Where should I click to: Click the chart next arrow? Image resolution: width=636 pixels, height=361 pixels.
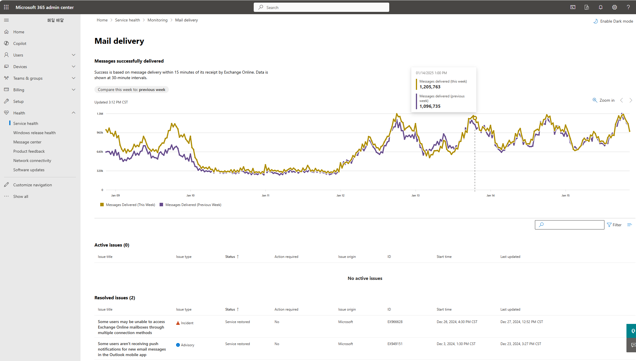(x=631, y=100)
